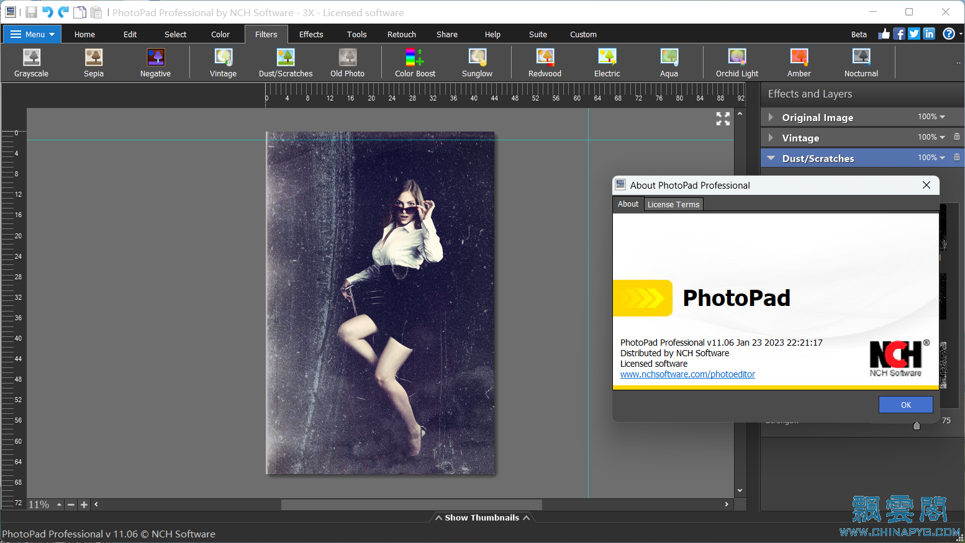Apply the Dust/Scratches filter
Screen dimensions: 965x543
286,63
